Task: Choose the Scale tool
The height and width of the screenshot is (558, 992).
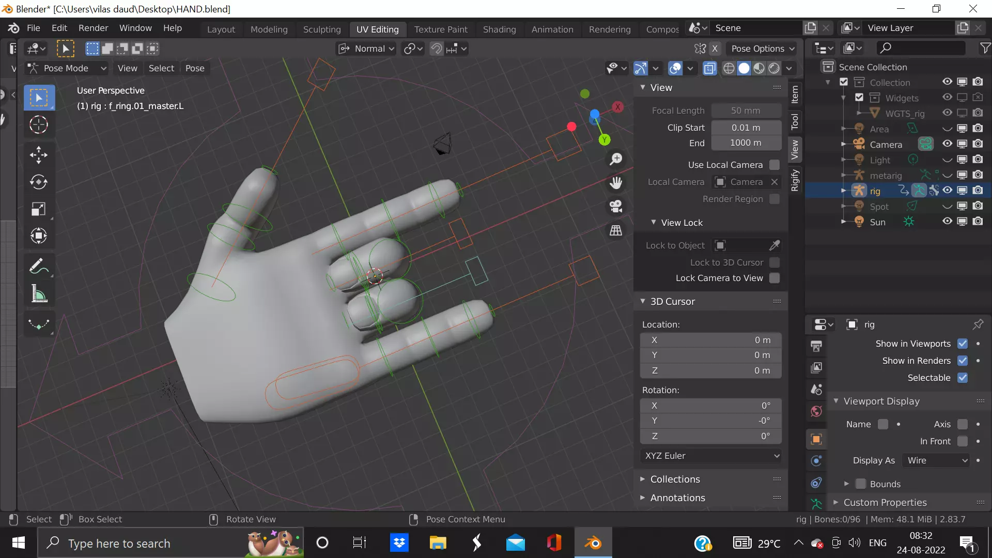Action: pos(39,209)
